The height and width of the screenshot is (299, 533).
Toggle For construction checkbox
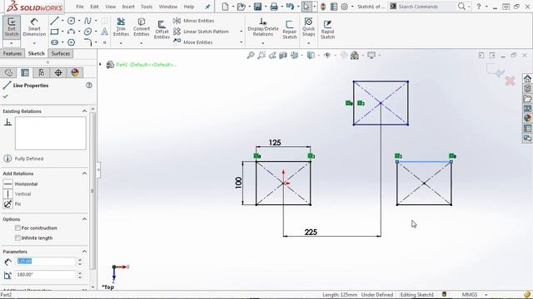point(17,228)
